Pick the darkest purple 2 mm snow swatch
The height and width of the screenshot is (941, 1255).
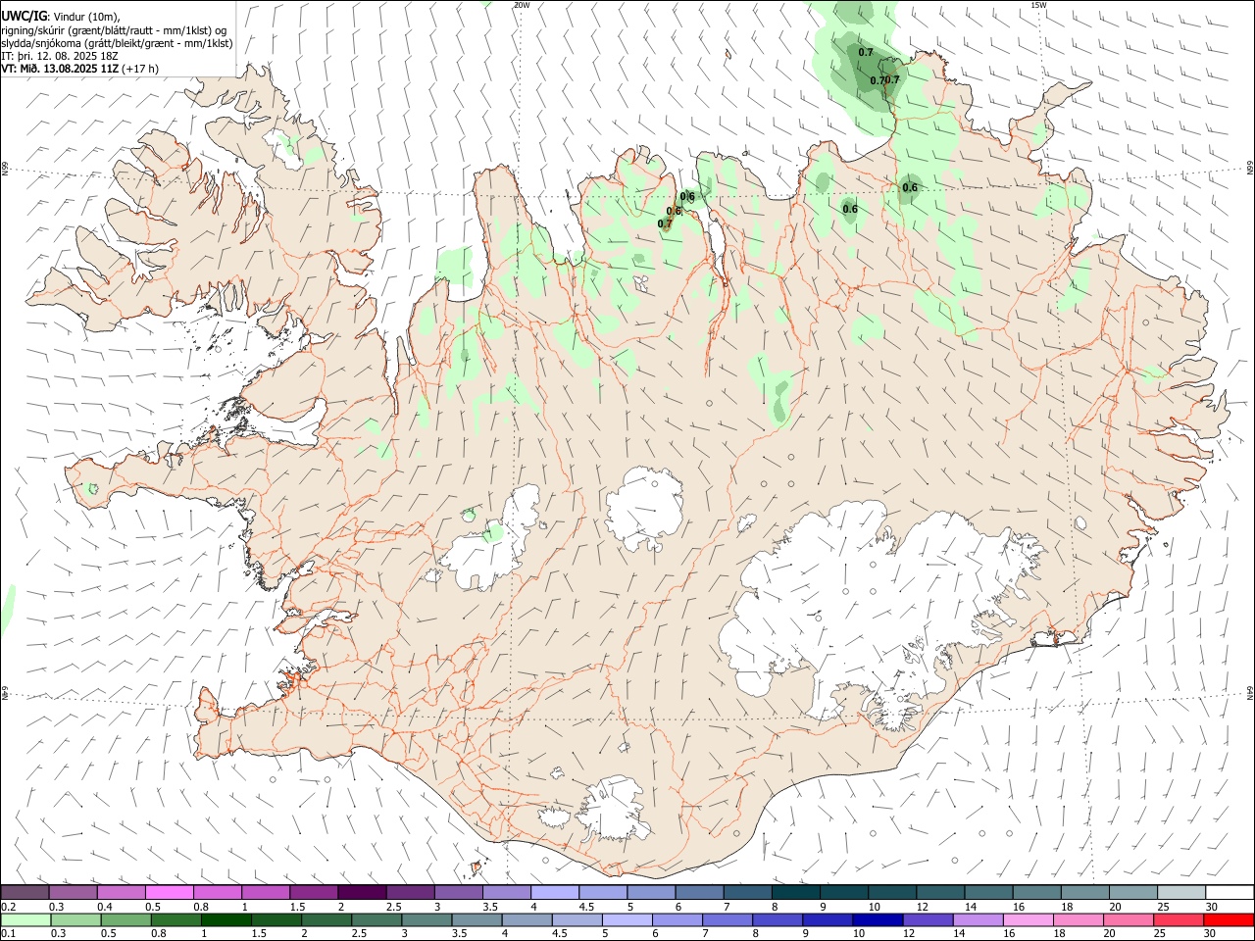[362, 892]
